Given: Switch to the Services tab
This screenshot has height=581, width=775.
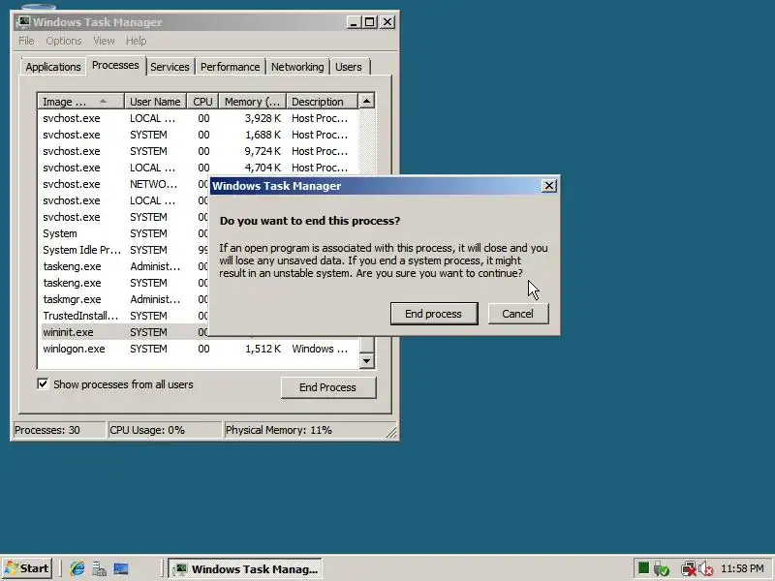Looking at the screenshot, I should [170, 67].
